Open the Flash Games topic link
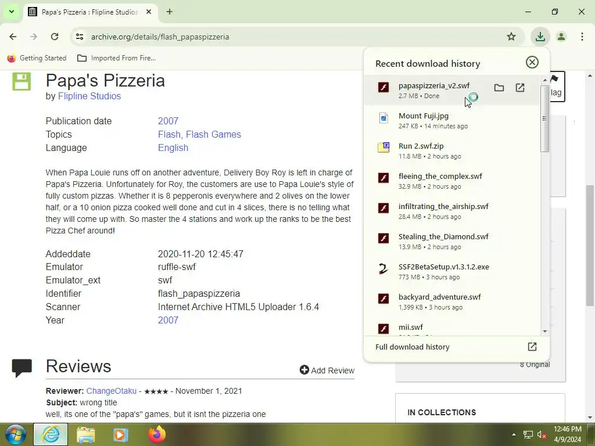 [213, 134]
